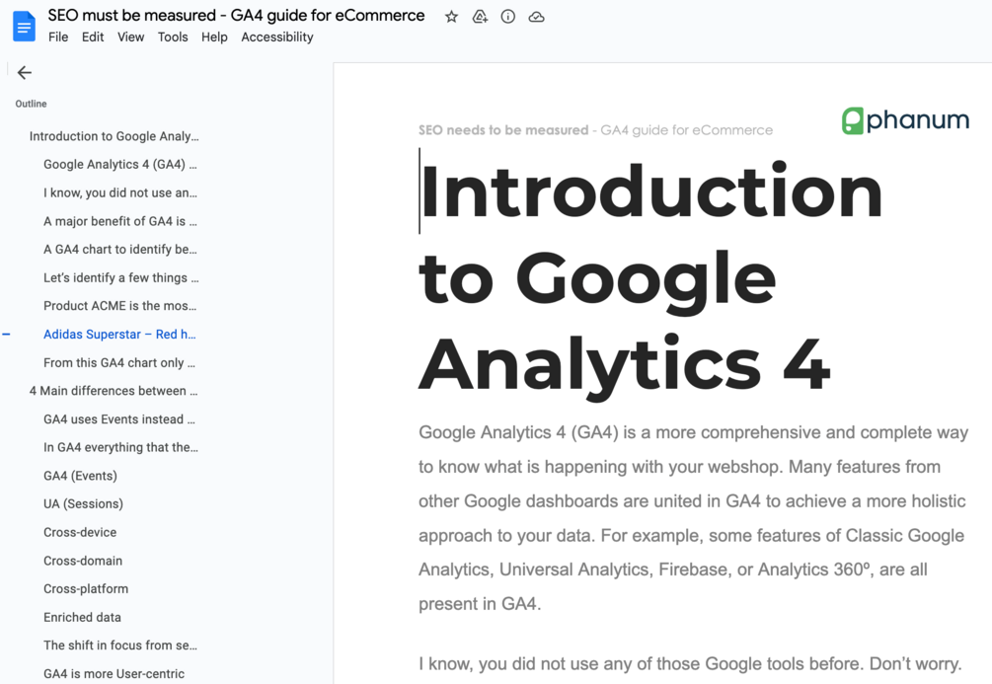Click header text 'SEO needs to be measured'

[503, 130]
